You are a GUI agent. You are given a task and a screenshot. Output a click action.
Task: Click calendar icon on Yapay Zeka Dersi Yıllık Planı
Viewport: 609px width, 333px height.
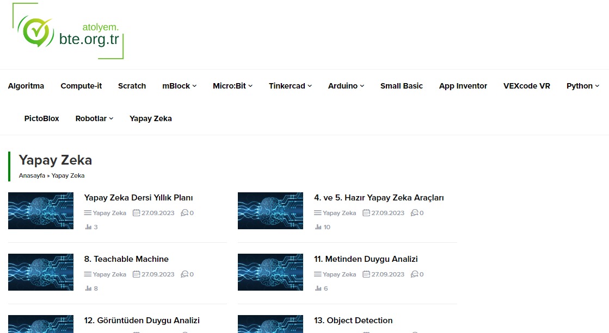click(136, 212)
